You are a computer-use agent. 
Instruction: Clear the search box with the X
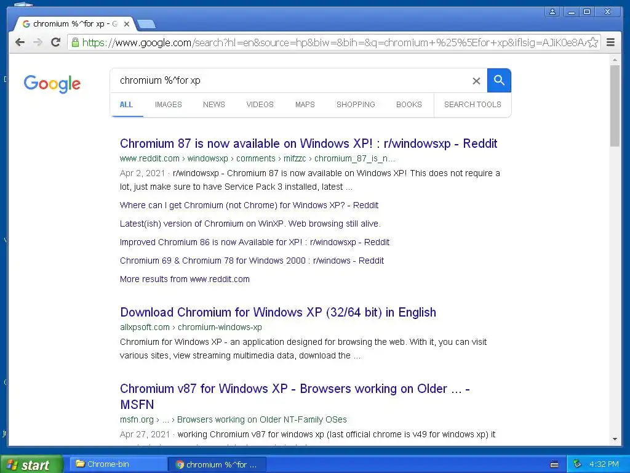[x=476, y=81]
